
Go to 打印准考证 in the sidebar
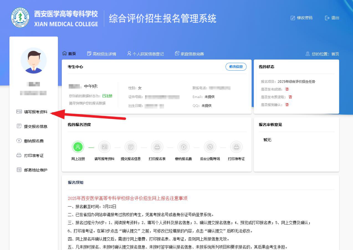(x=33, y=156)
